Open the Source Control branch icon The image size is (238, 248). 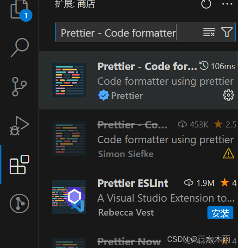(19, 87)
